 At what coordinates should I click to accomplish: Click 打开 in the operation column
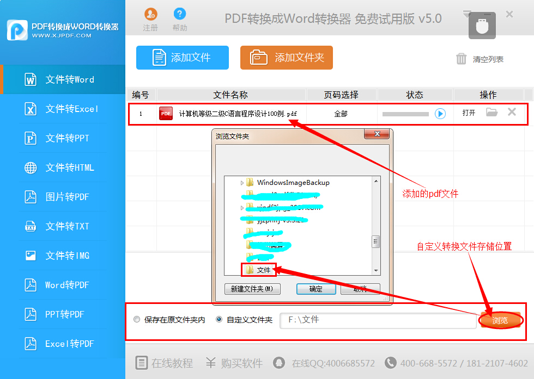[x=469, y=113]
